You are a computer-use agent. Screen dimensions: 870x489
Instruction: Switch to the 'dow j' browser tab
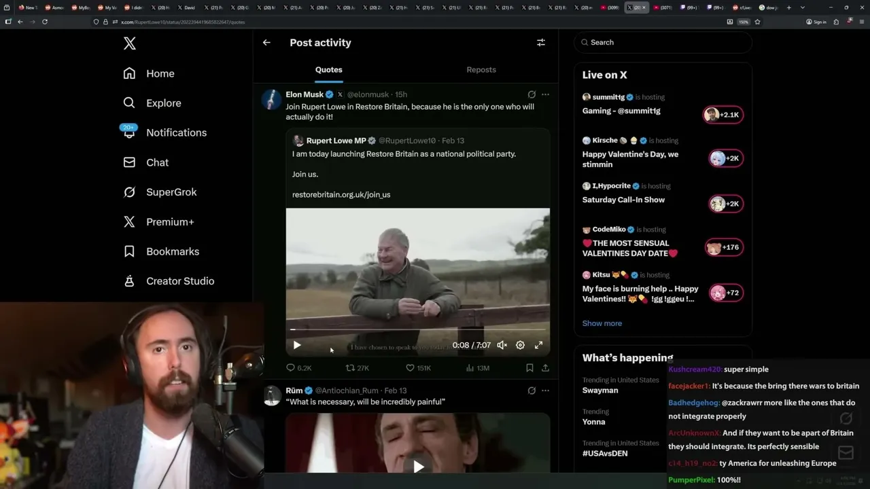pos(768,7)
